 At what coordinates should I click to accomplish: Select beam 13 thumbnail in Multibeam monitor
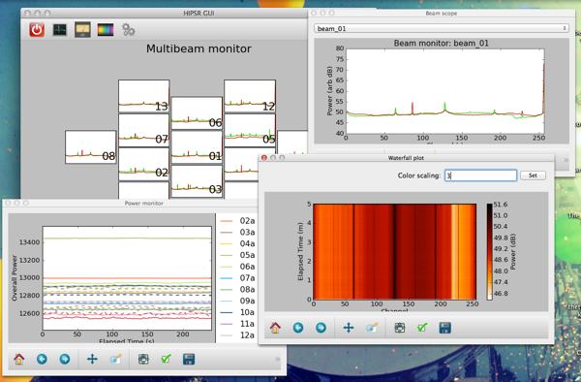(x=143, y=96)
